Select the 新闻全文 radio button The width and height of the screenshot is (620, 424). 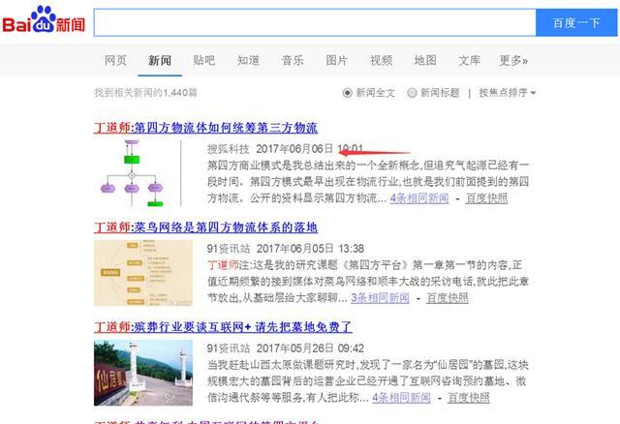(347, 93)
